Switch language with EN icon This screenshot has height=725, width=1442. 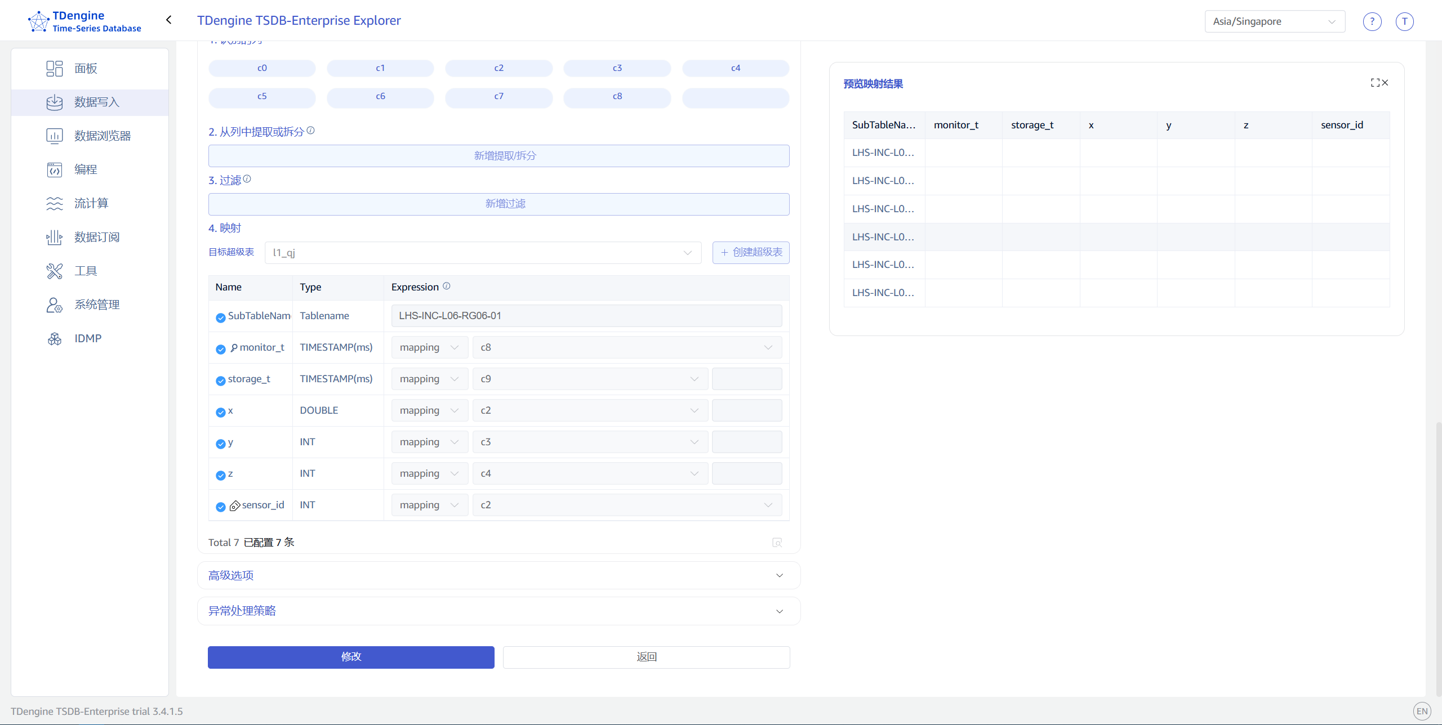(x=1422, y=711)
